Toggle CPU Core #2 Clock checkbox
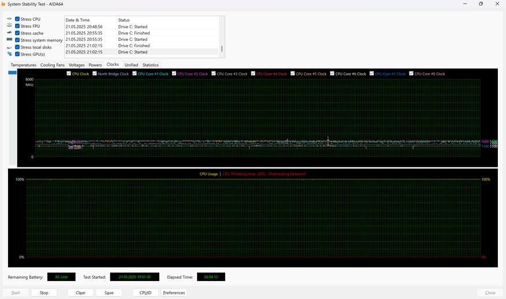Image resolution: width=506 pixels, height=299 pixels. 174,73
